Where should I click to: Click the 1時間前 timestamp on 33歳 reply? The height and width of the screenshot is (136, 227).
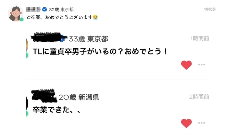200,38
